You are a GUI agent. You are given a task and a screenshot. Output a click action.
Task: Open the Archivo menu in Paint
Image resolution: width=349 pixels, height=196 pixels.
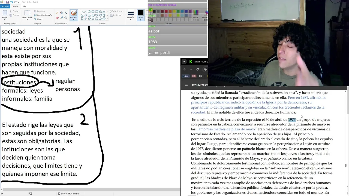5,6
